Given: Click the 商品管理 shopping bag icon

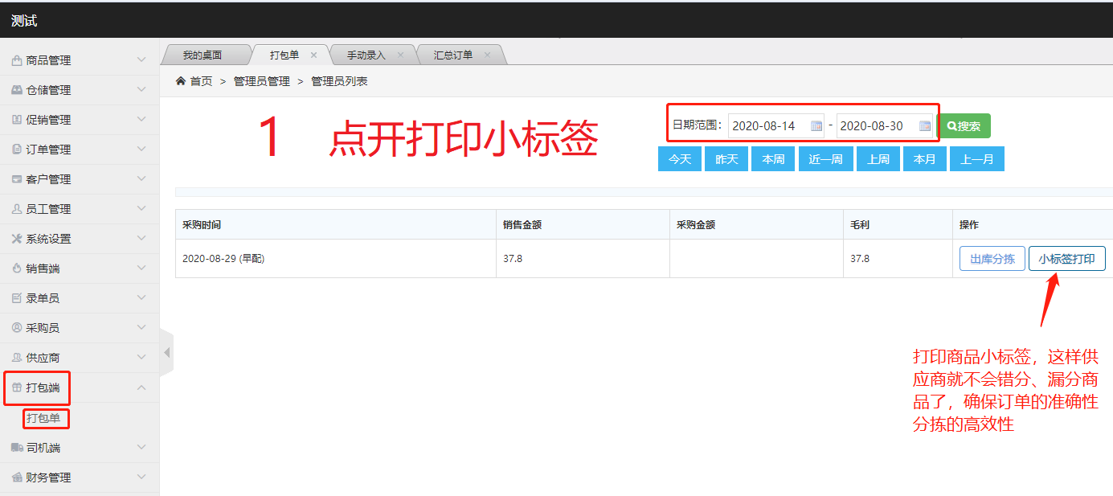Looking at the screenshot, I should pyautogui.click(x=17, y=60).
